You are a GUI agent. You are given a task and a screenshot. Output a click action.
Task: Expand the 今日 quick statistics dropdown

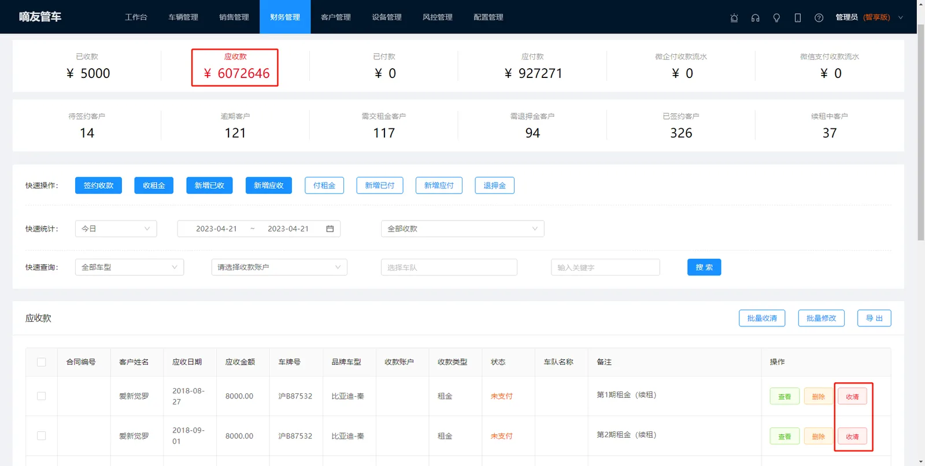point(116,229)
